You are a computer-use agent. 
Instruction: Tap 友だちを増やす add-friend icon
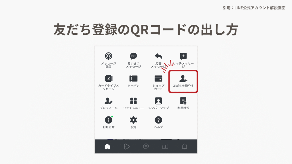coord(183,79)
